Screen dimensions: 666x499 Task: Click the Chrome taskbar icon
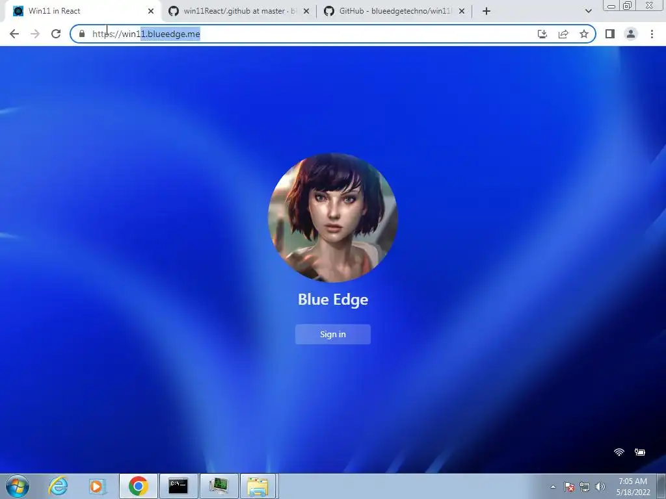pos(138,486)
